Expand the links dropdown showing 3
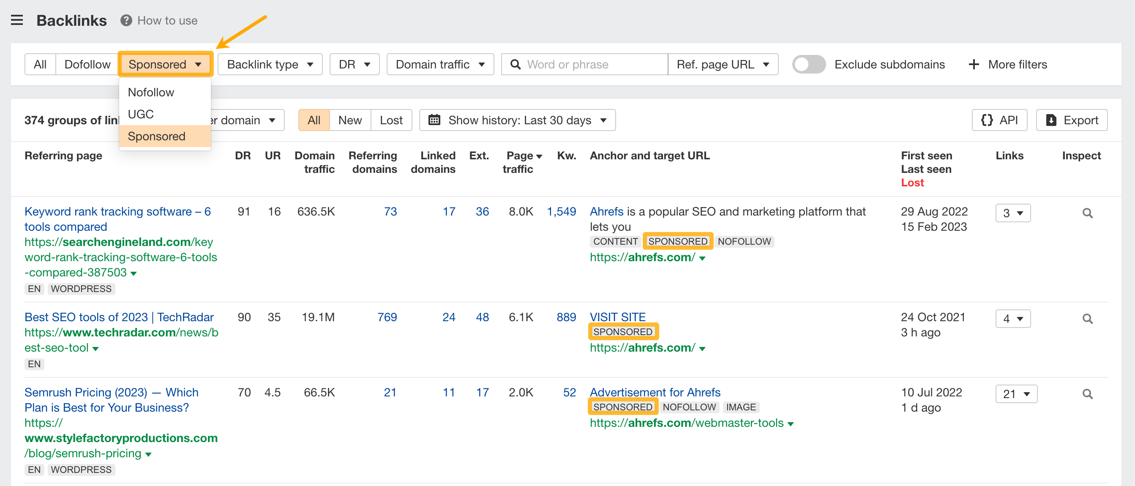The image size is (1135, 486). pyautogui.click(x=1012, y=213)
